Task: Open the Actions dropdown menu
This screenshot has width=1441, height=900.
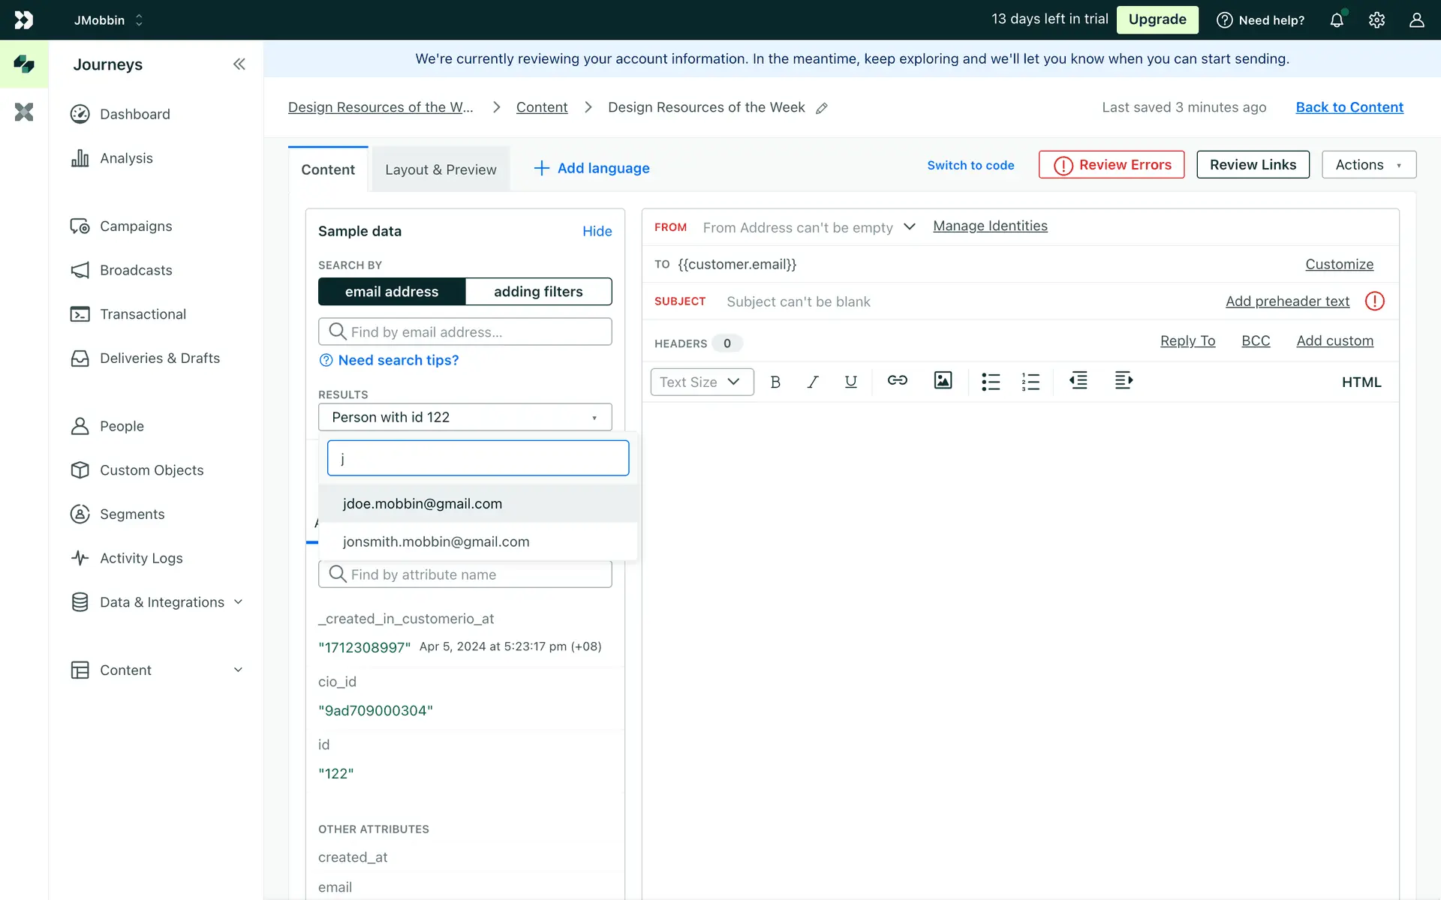Action: 1368,165
